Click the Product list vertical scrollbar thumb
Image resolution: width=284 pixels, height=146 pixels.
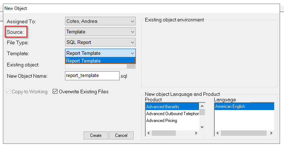tap(202, 112)
